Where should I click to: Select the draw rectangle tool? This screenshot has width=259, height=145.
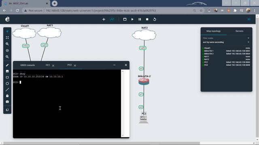(x=7, y=77)
